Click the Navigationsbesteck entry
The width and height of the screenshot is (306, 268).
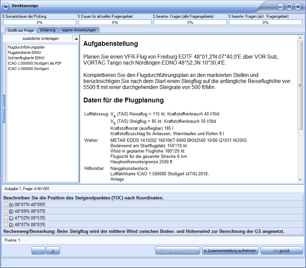click(x=129, y=169)
